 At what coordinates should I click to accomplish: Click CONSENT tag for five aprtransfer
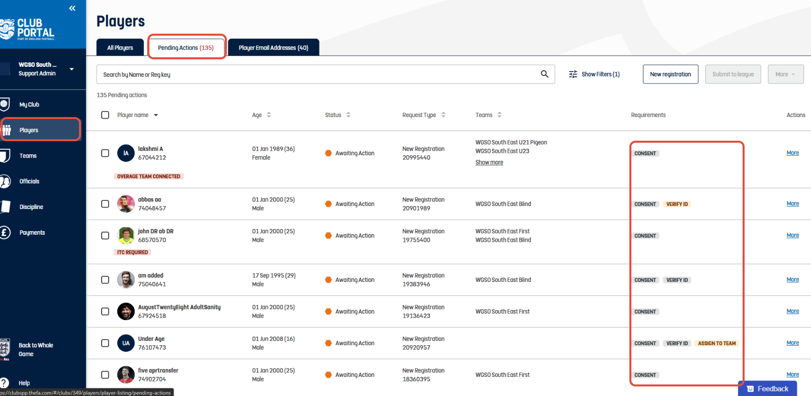[x=645, y=375]
